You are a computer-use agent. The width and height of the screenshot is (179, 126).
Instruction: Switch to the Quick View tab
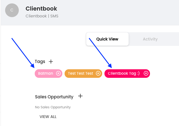[x=107, y=39]
